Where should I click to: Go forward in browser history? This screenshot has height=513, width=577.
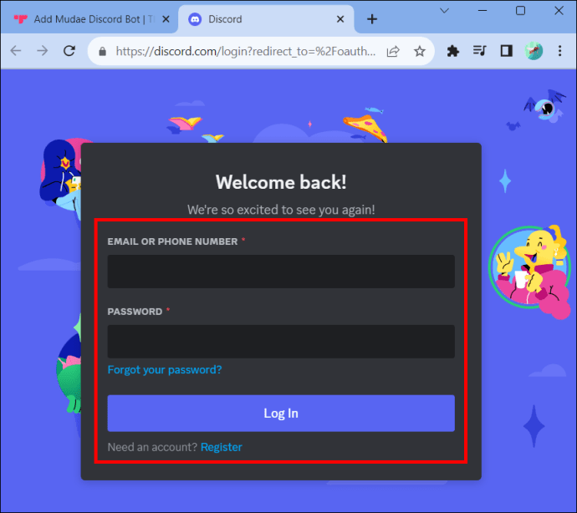point(43,51)
